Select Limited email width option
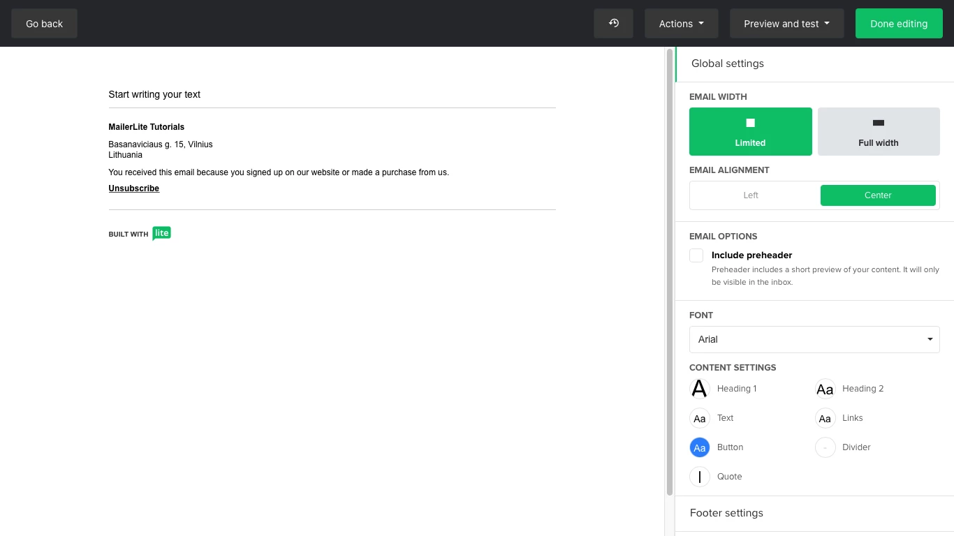 click(x=750, y=131)
